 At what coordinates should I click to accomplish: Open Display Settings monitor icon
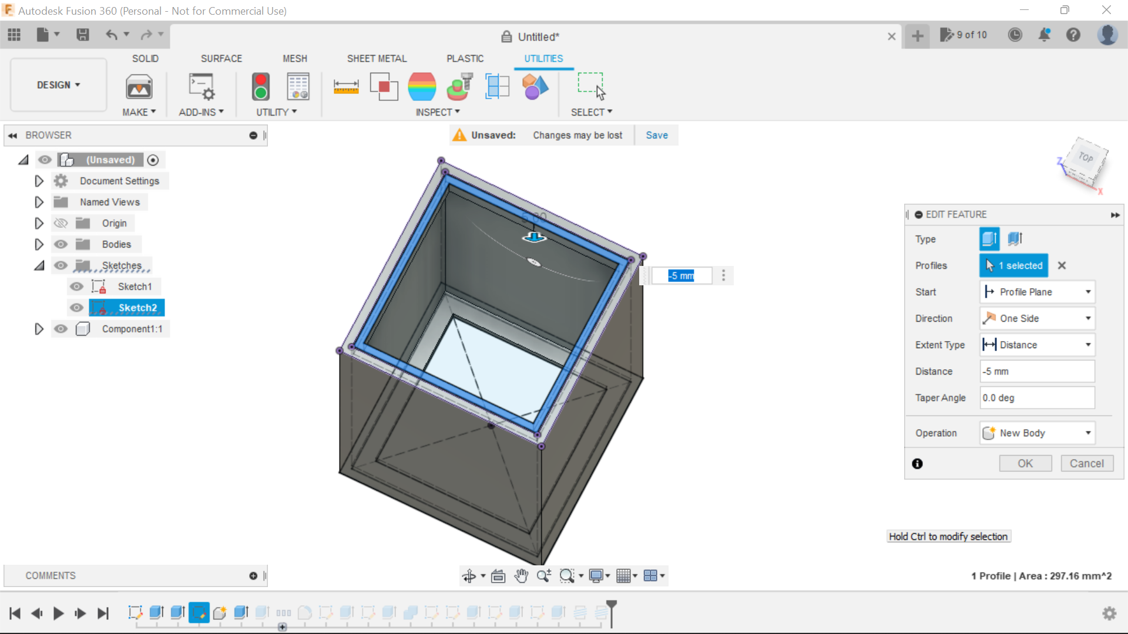(596, 576)
